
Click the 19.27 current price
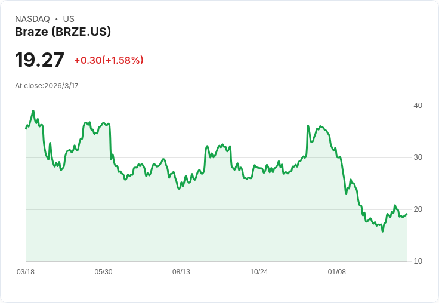pos(39,60)
